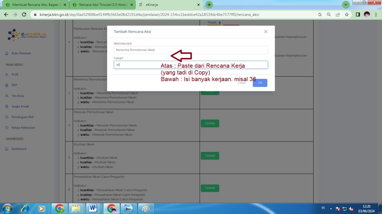382x214 pixels.
Task: Open Tim Kerja in the sidebar
Action: (x=18, y=96)
